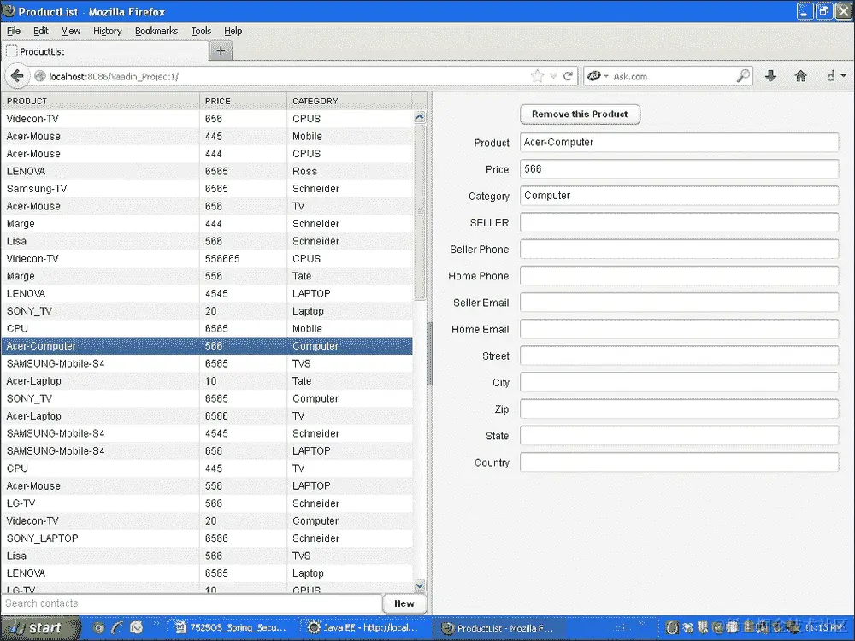Click the browser back arrow button
This screenshot has height=641, width=855.
[x=17, y=76]
